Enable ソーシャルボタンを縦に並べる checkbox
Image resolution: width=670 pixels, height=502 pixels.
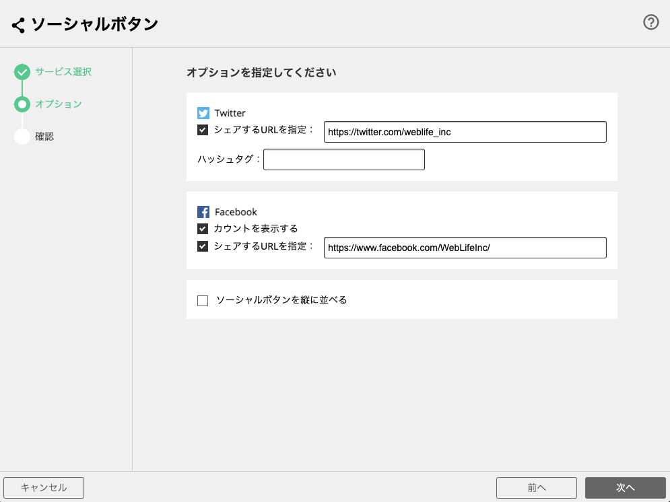pyautogui.click(x=203, y=301)
